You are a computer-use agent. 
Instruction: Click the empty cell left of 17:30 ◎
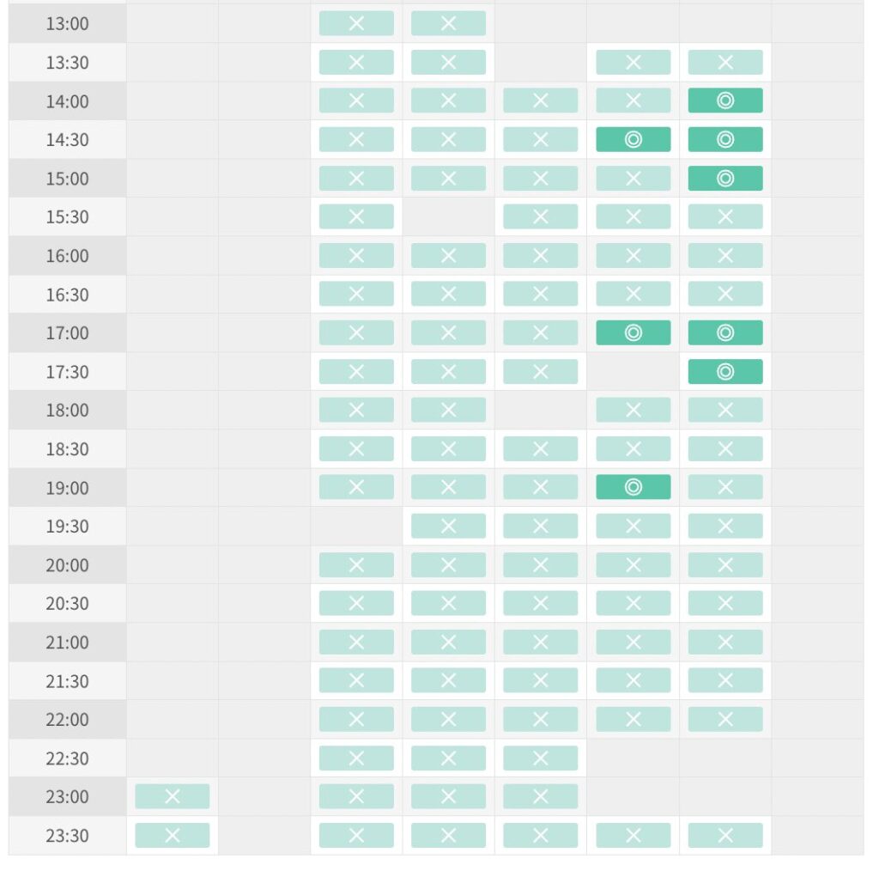pyautogui.click(x=633, y=372)
